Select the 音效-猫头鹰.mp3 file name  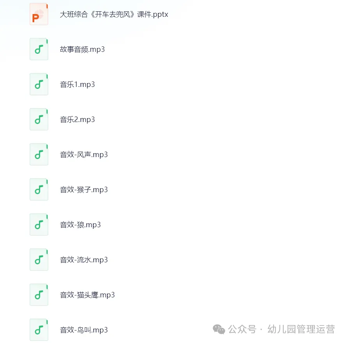[x=87, y=295]
